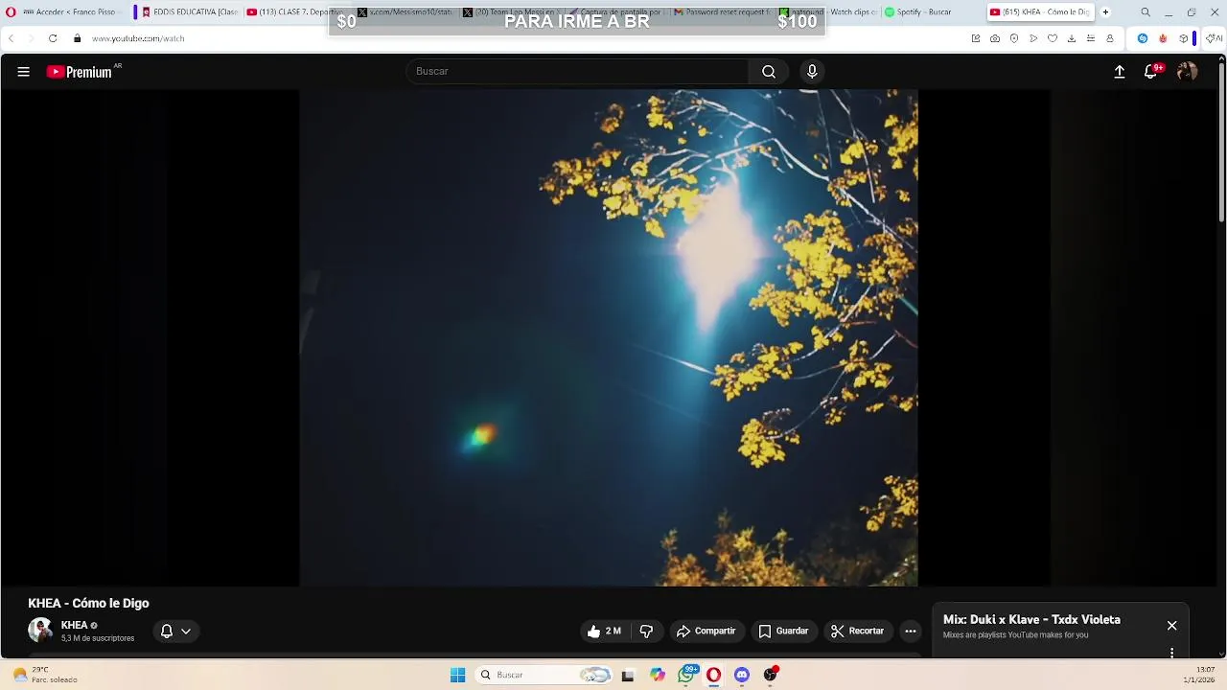
Task: Open the extensions cube icon
Action: coord(1184,38)
